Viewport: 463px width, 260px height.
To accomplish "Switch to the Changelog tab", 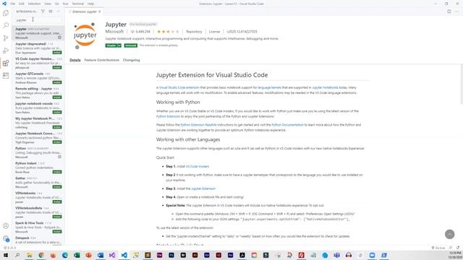I will 132,60.
